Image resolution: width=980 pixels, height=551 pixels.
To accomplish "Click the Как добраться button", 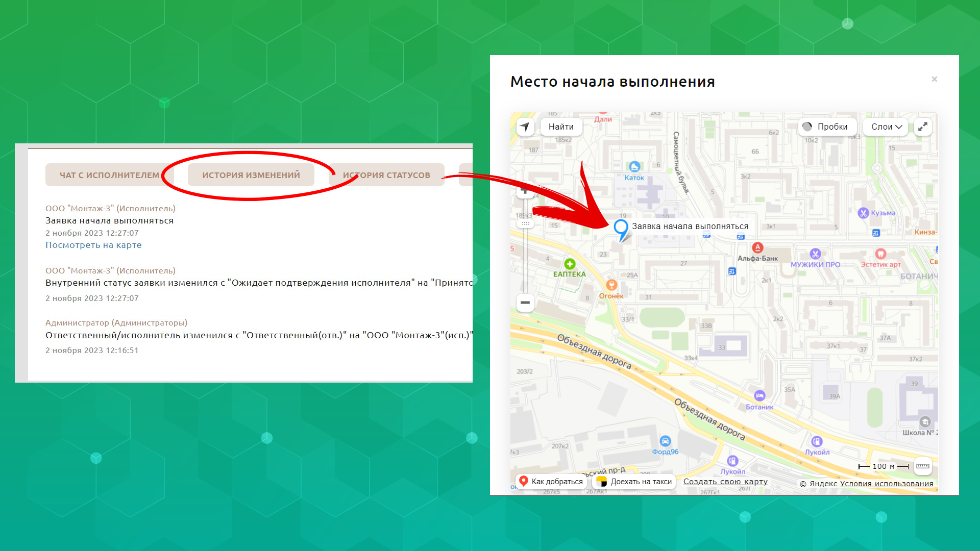I will coord(551,481).
